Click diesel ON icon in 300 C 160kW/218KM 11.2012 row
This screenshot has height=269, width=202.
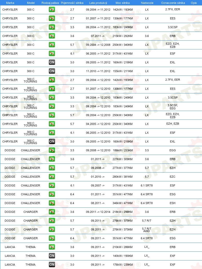52,62
